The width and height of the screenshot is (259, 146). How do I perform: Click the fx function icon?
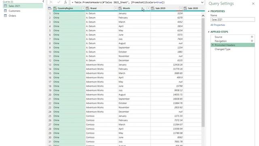click(x=66, y=2)
